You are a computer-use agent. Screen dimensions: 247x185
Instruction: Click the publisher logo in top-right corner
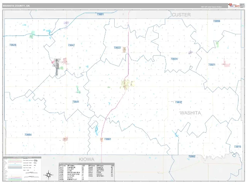(x=237, y=6)
